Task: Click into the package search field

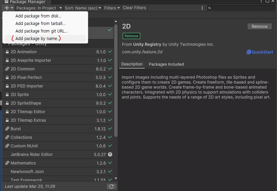Action: coord(241,8)
